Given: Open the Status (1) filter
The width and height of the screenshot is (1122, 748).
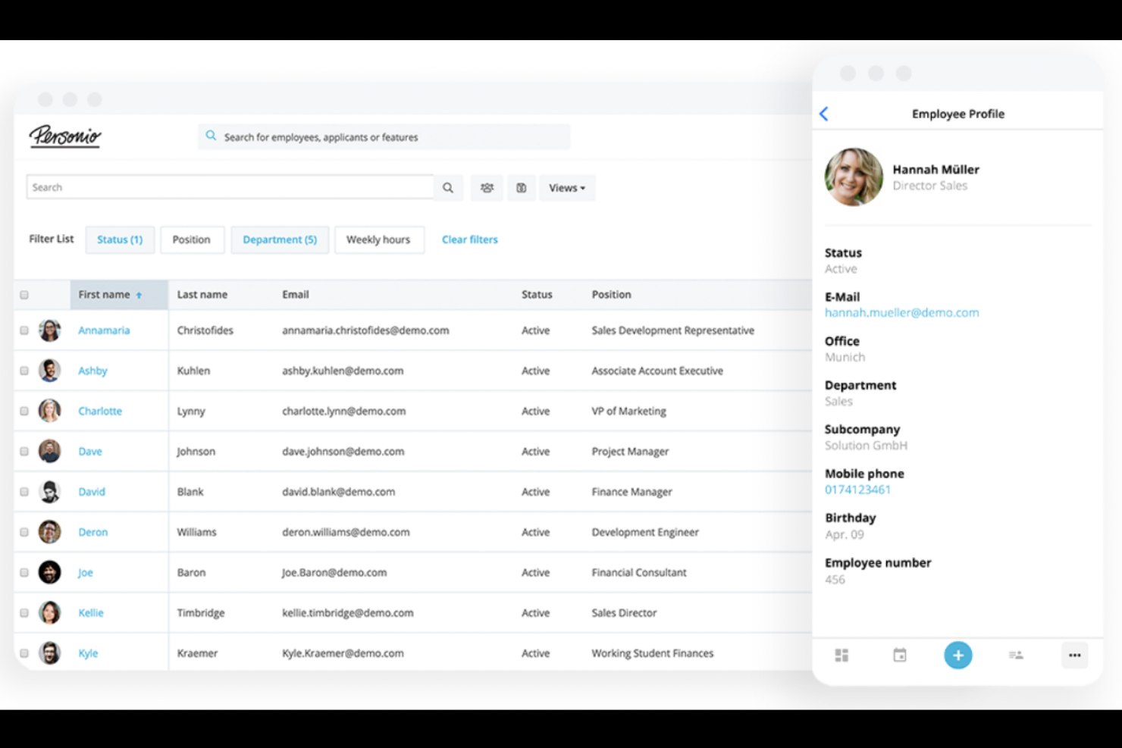Looking at the screenshot, I should pos(120,239).
